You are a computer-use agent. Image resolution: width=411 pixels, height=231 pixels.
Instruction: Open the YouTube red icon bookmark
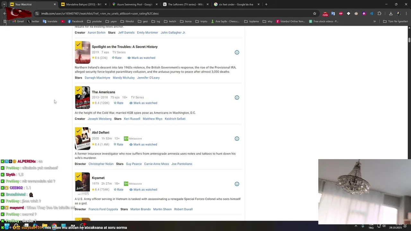click(x=62, y=21)
